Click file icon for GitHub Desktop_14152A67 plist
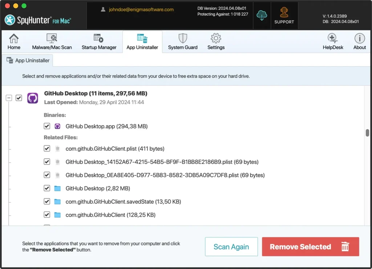The height and width of the screenshot is (269, 372). 57,162
